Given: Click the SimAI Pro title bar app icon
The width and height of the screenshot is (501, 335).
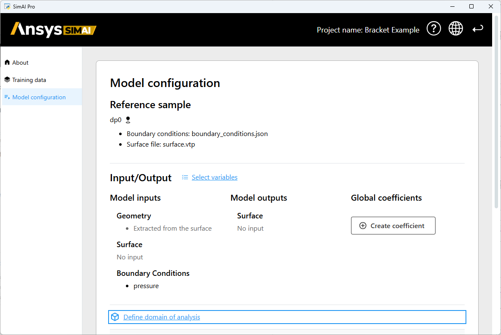Looking at the screenshot, I should click(7, 6).
